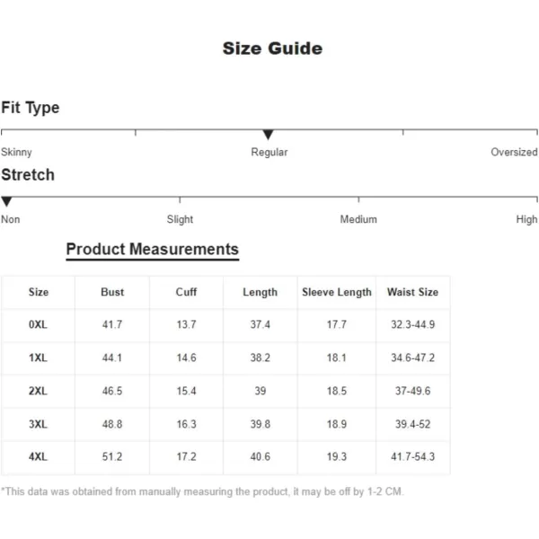The height and width of the screenshot is (539, 539).
Task: Select the Skinny label on the fit scale
Action: coord(16,152)
